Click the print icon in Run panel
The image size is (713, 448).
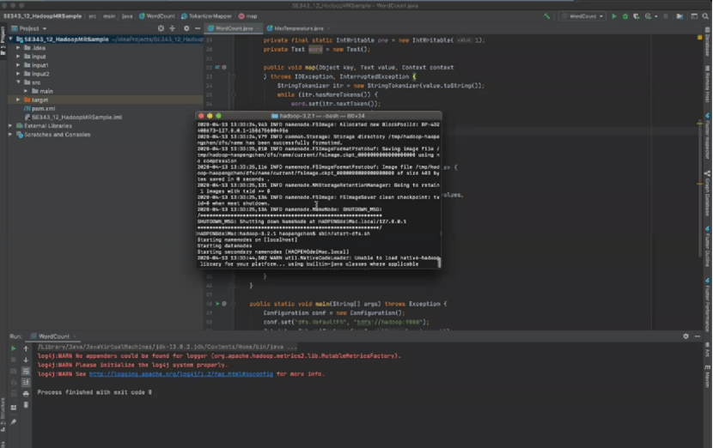(25, 392)
